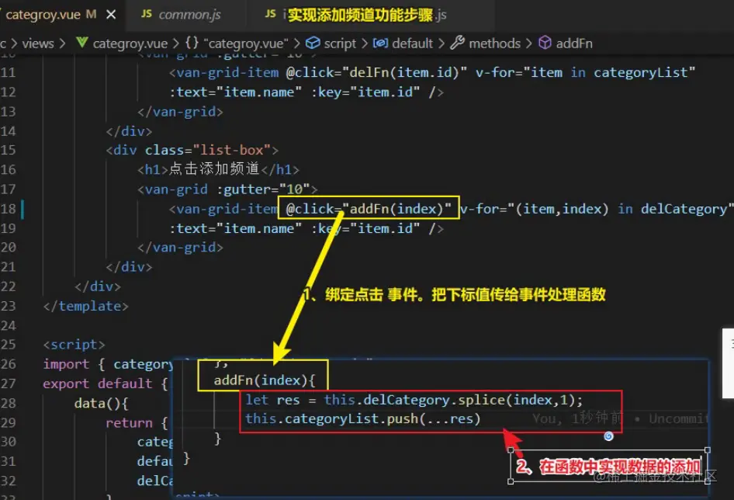Switch to the categroy.vue tab
Screen dimensions: 734x500
click(x=43, y=15)
